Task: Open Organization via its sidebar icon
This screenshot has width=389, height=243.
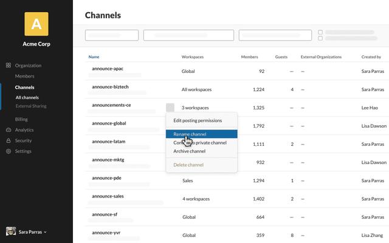Action: coord(9,65)
